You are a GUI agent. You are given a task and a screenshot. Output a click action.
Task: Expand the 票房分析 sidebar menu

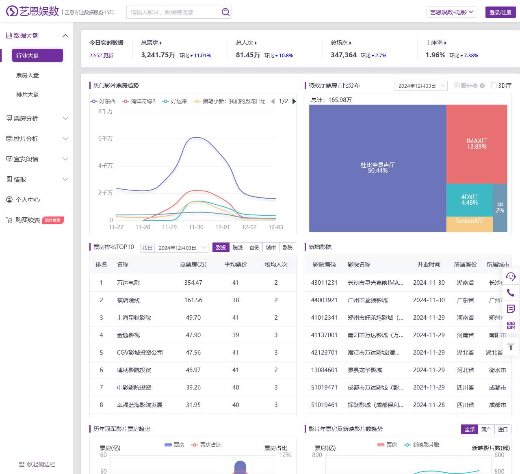click(37, 118)
